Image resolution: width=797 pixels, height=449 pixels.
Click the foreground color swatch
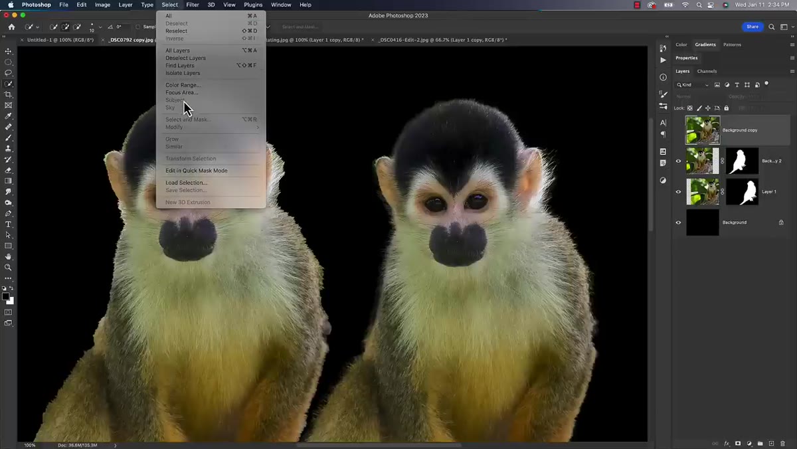6,296
